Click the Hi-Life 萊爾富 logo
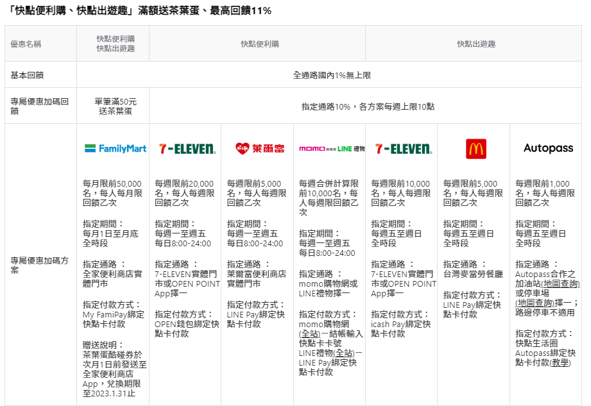 click(x=259, y=149)
